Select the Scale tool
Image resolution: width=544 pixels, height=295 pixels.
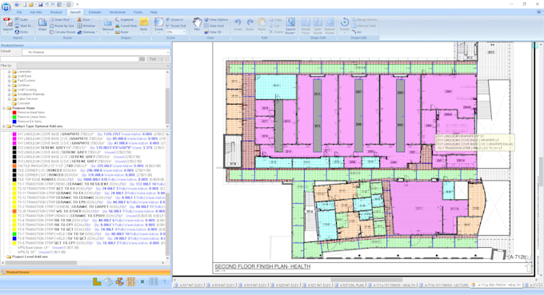click(21, 20)
